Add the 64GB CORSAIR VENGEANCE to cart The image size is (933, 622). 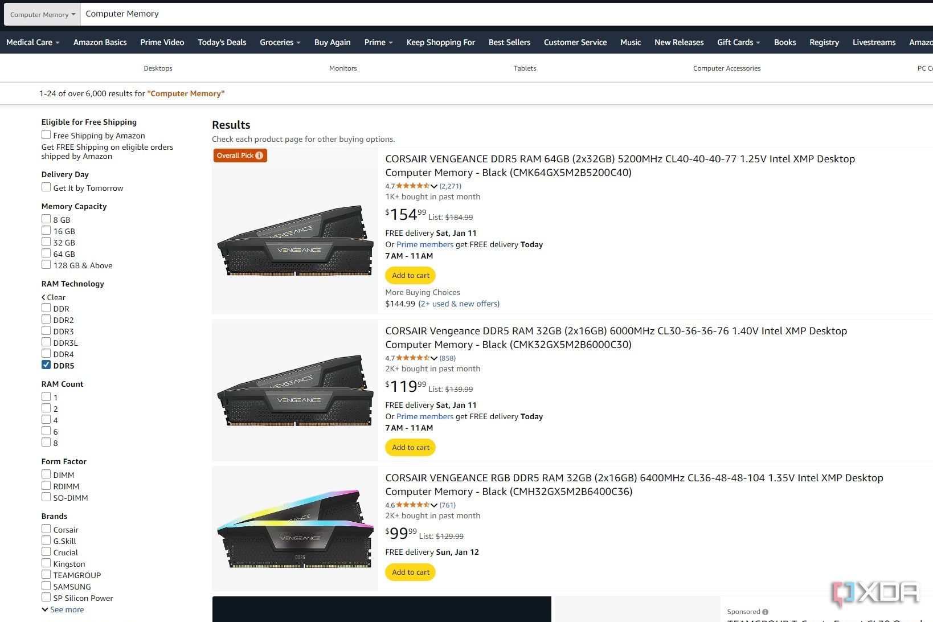pyautogui.click(x=411, y=276)
